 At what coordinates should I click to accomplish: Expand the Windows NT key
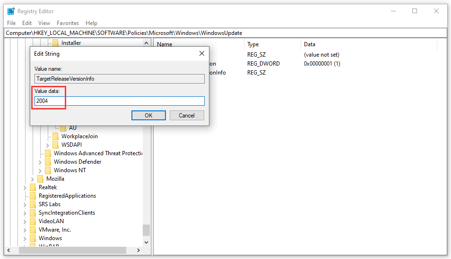tap(40, 171)
